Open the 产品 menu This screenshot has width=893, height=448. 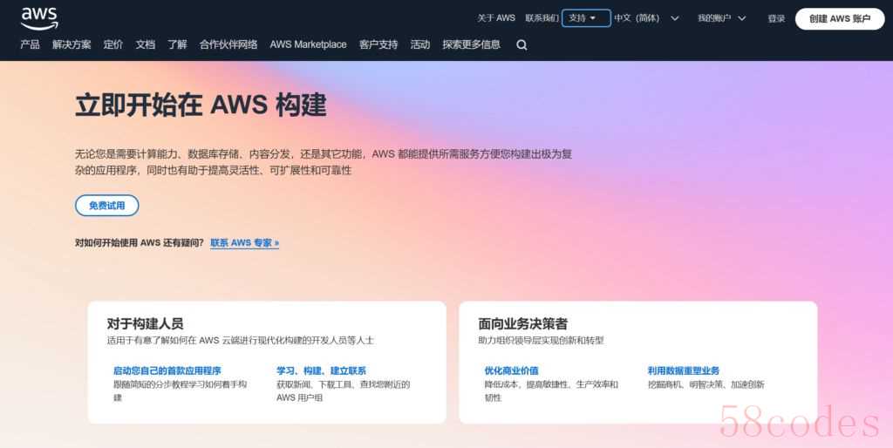(x=31, y=44)
